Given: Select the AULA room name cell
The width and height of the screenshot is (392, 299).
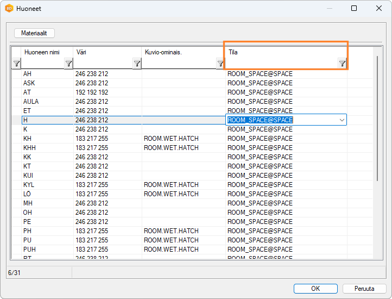Looking at the screenshot, I should (x=31, y=102).
